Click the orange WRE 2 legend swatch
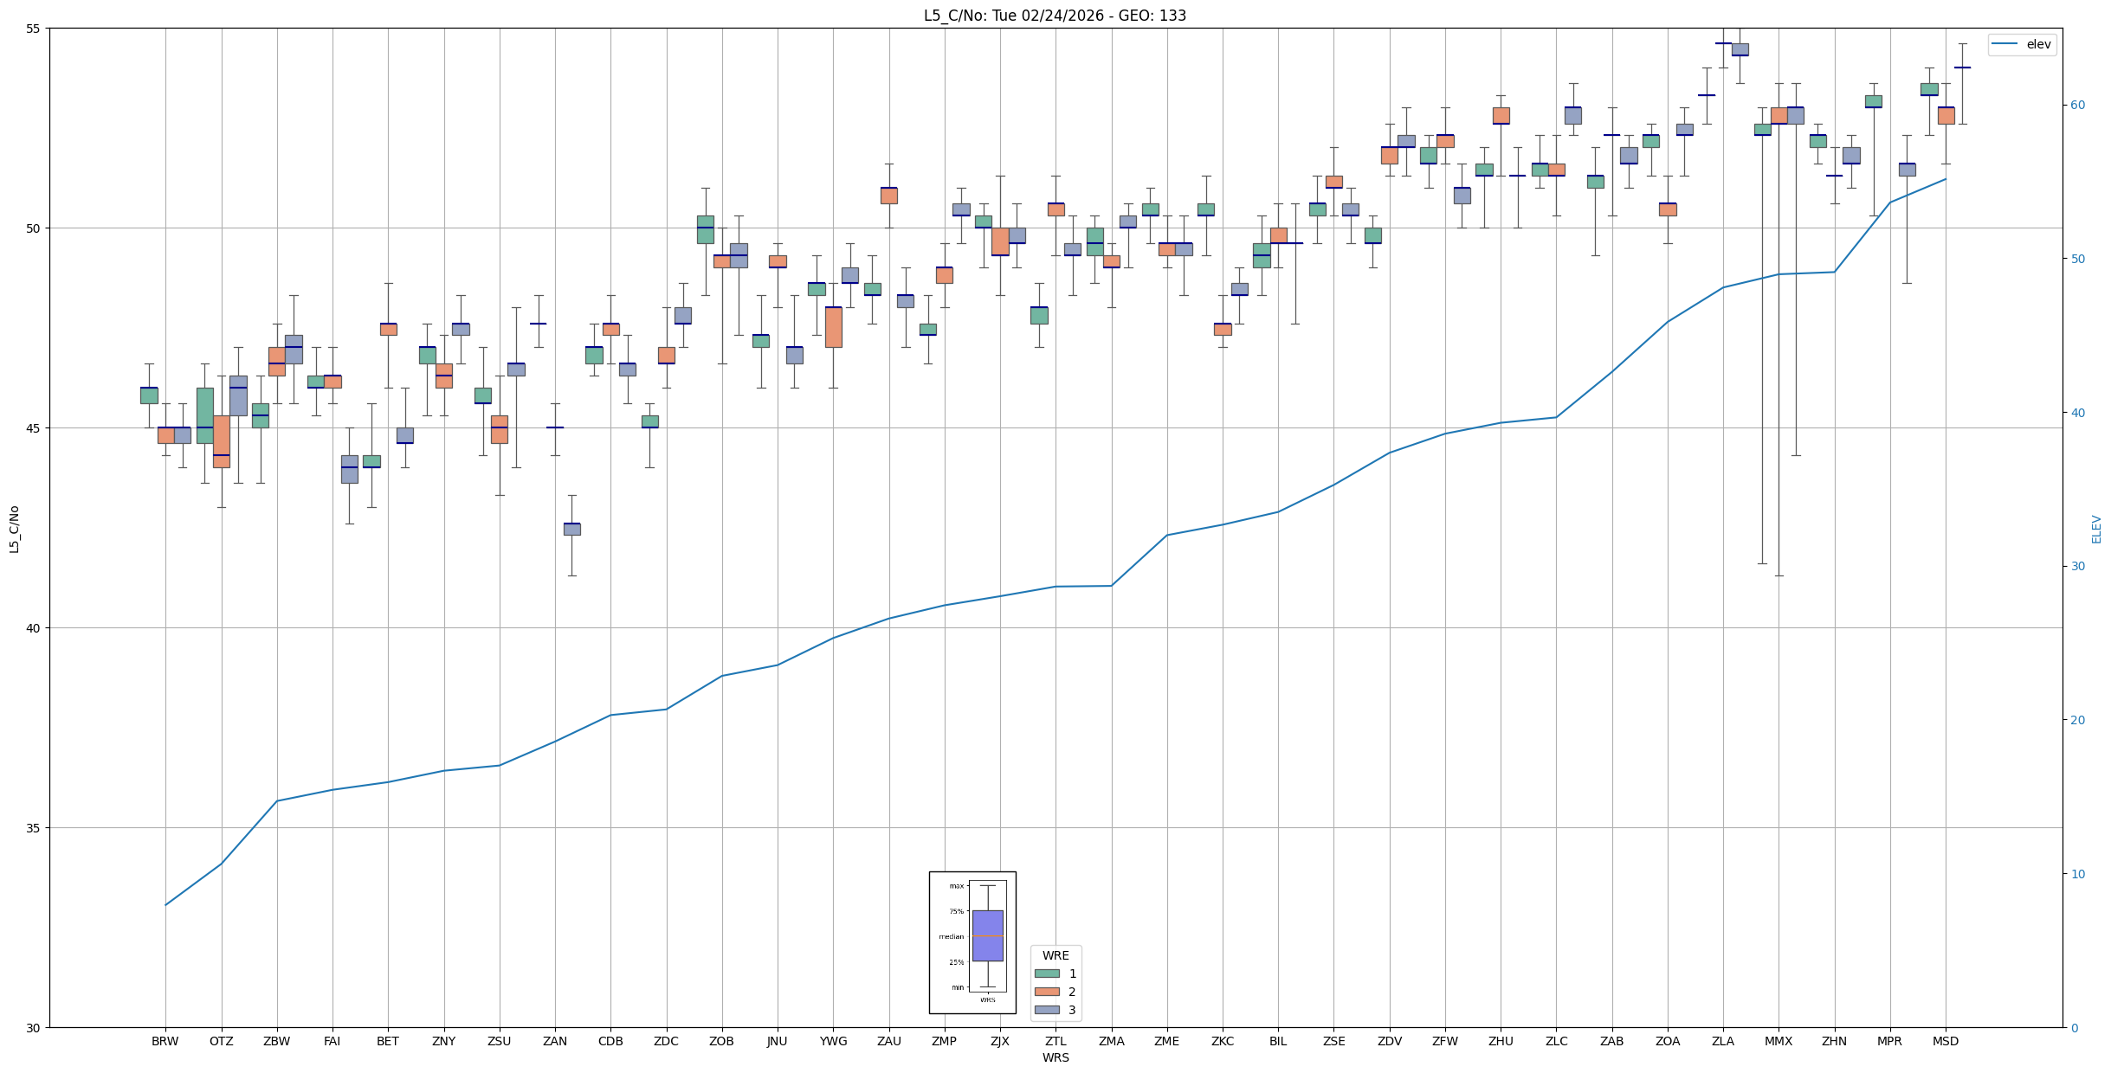This screenshot has height=1073, width=2111. click(x=1046, y=992)
